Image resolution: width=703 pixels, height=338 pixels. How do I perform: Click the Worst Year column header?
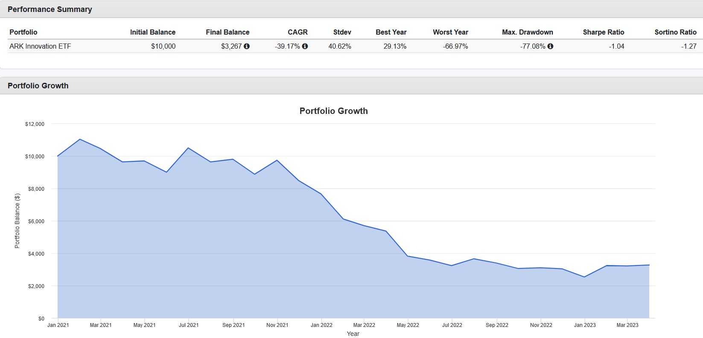pos(450,32)
